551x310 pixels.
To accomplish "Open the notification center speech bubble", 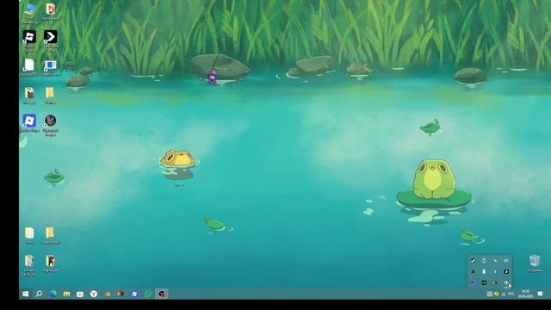I will tap(540, 294).
